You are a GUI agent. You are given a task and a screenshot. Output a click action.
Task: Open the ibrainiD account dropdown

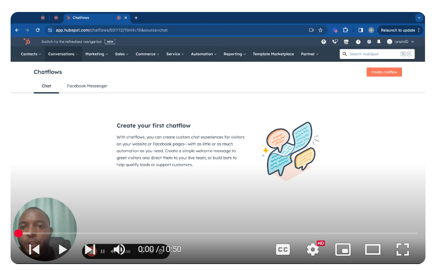point(401,42)
